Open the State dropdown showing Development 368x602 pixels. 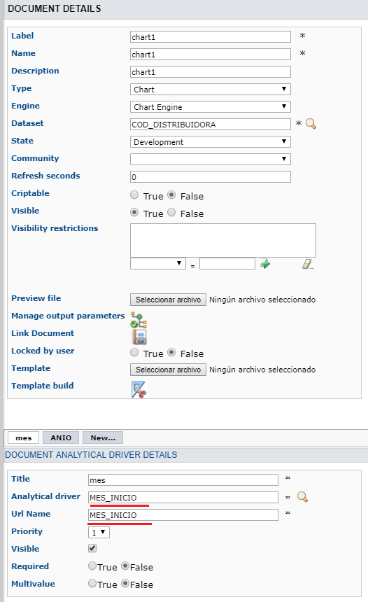(211, 141)
